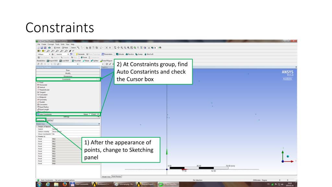
Task: Click the Constraints group header
Action: tap(66, 79)
